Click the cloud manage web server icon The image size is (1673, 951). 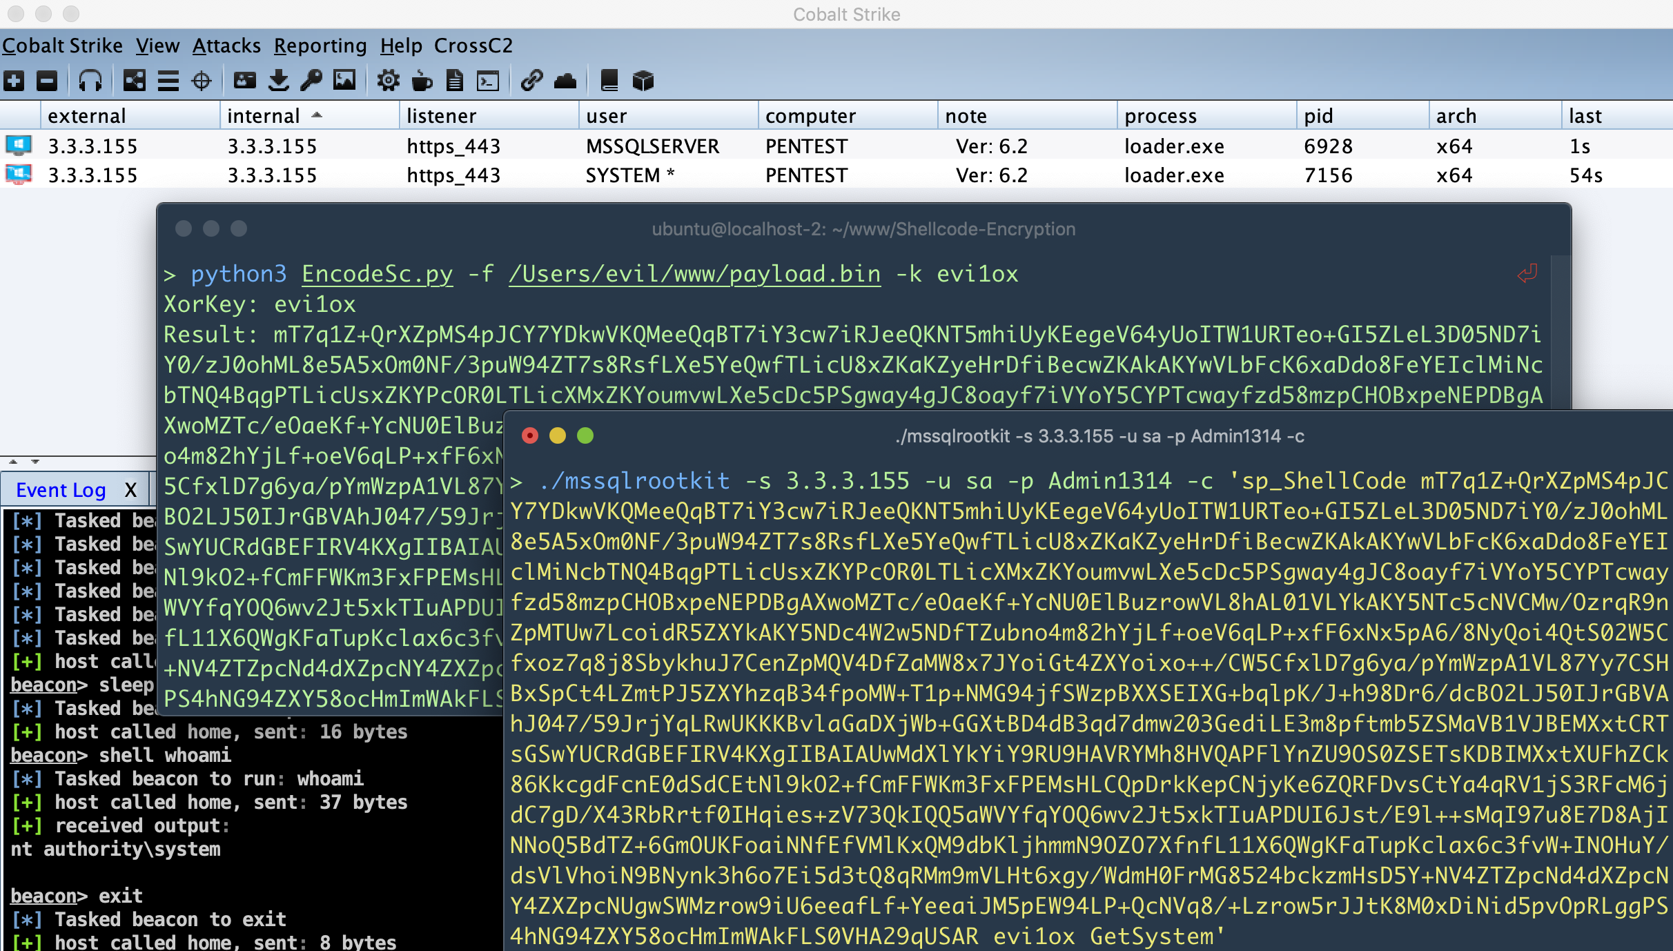pos(565,81)
